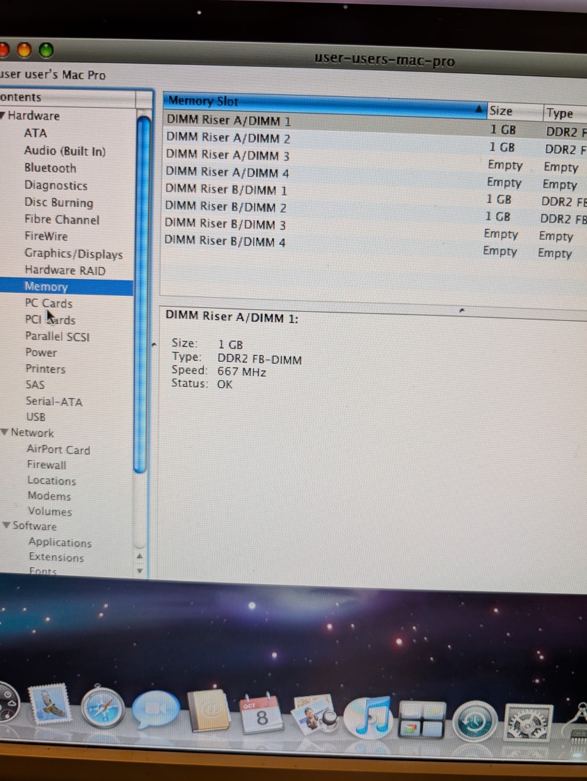Launch Safari compass icon in Dock

[x=102, y=708]
